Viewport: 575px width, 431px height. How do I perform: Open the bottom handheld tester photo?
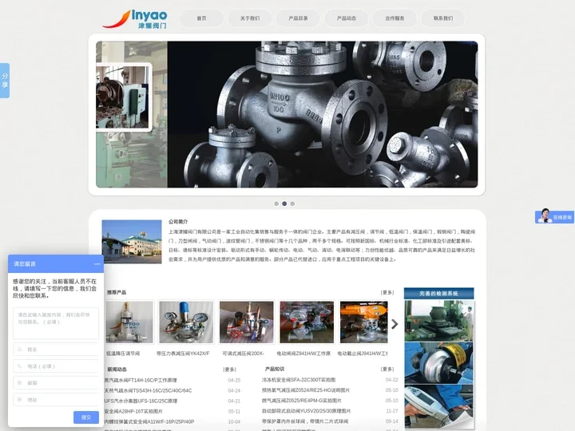coord(439,405)
